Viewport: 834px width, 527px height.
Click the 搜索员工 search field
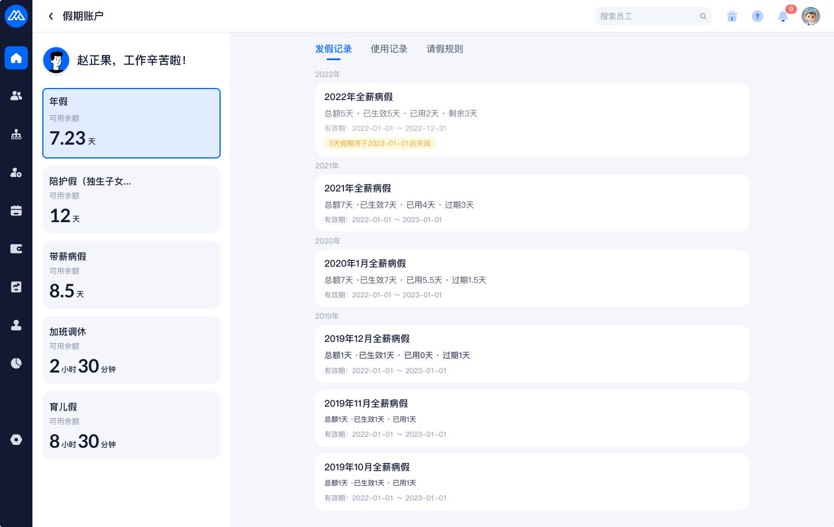[x=648, y=16]
